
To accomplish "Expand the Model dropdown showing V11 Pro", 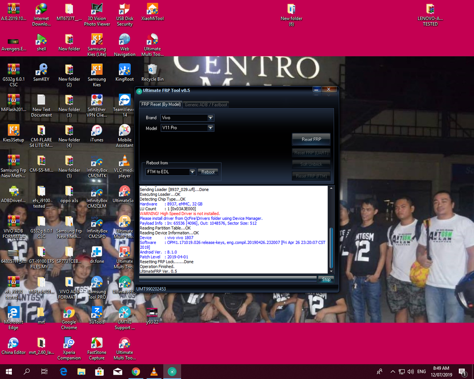I will (x=210, y=128).
